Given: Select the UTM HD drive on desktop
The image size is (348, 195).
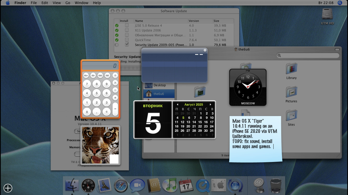Looking at the screenshot, I should 327,17.
